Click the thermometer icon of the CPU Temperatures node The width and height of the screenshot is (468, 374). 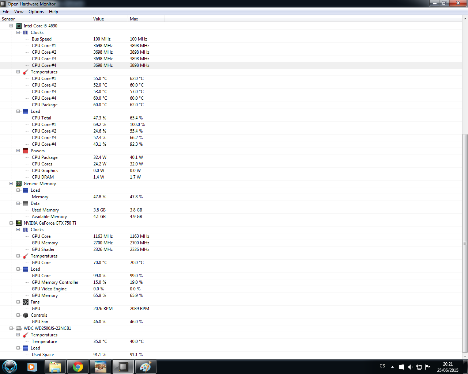point(26,72)
